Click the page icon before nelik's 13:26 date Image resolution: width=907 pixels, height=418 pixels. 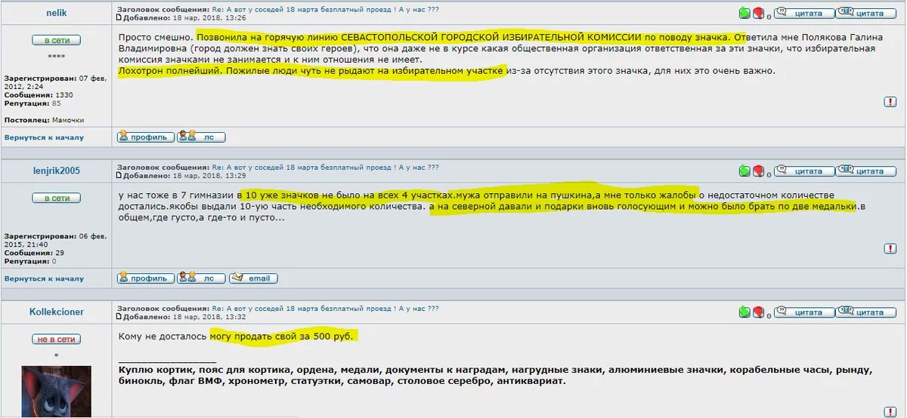pos(118,17)
